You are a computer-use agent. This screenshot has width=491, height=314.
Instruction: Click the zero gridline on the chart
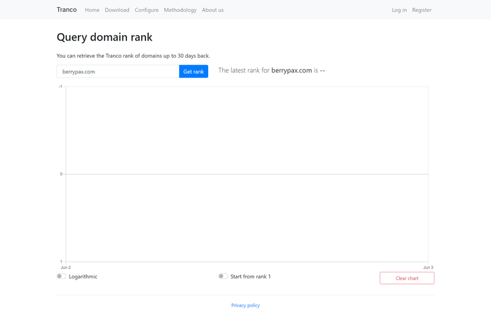click(x=245, y=174)
